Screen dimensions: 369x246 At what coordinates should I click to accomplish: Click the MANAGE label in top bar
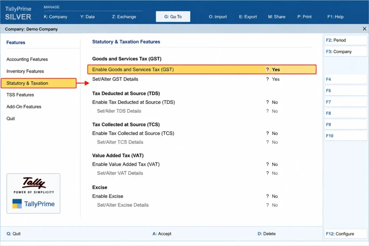click(52, 7)
